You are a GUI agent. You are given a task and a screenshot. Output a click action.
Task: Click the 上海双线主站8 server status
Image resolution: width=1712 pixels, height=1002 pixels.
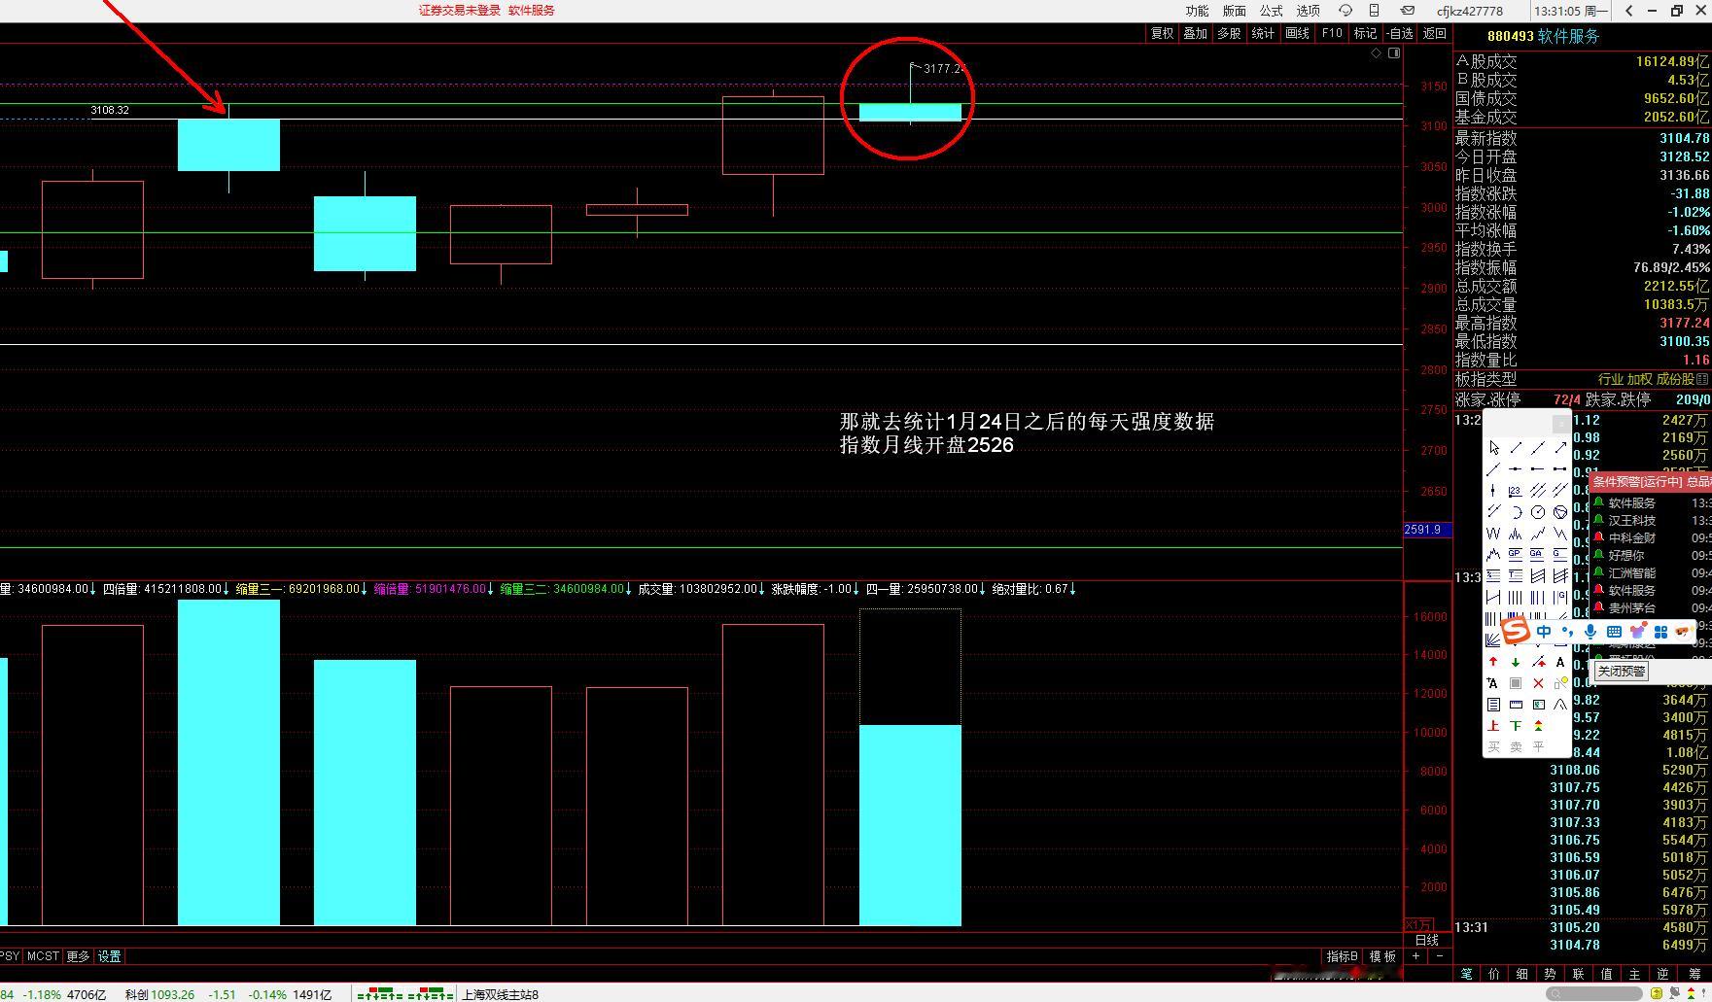(x=500, y=994)
